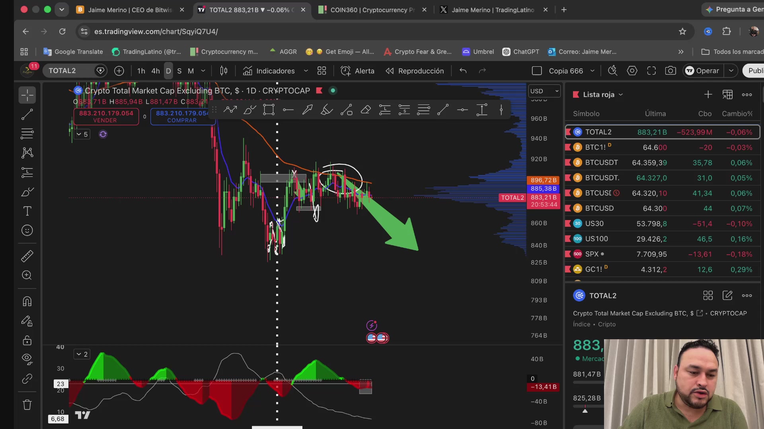The height and width of the screenshot is (429, 764).
Task: Collapse the lower pane legend showing 2
Action: pyautogui.click(x=82, y=354)
